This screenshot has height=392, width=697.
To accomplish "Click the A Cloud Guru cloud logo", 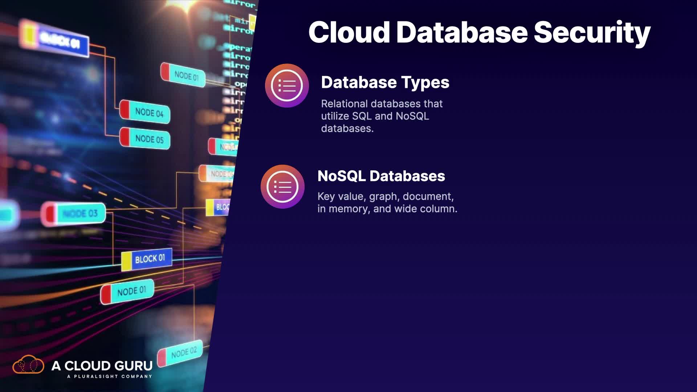I will click(28, 364).
